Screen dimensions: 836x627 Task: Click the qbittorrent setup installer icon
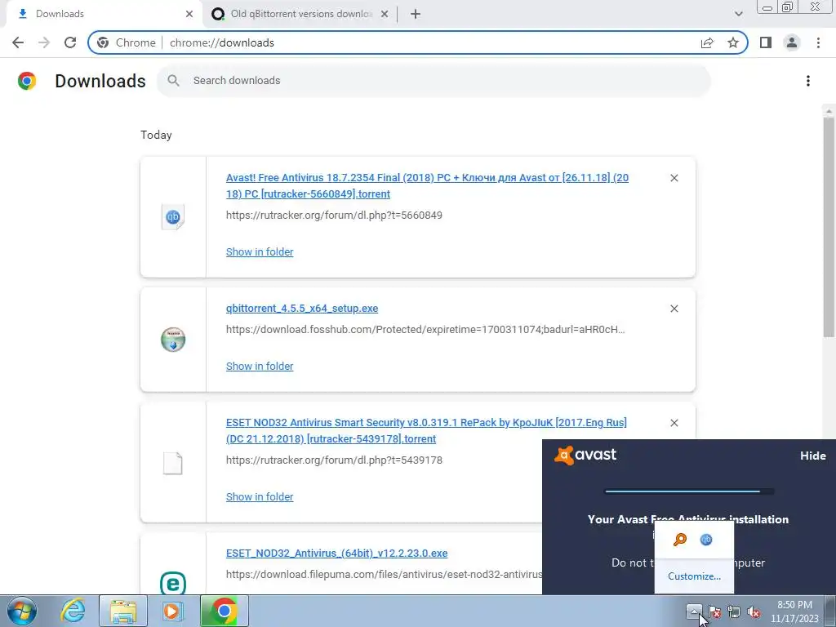coord(173,340)
